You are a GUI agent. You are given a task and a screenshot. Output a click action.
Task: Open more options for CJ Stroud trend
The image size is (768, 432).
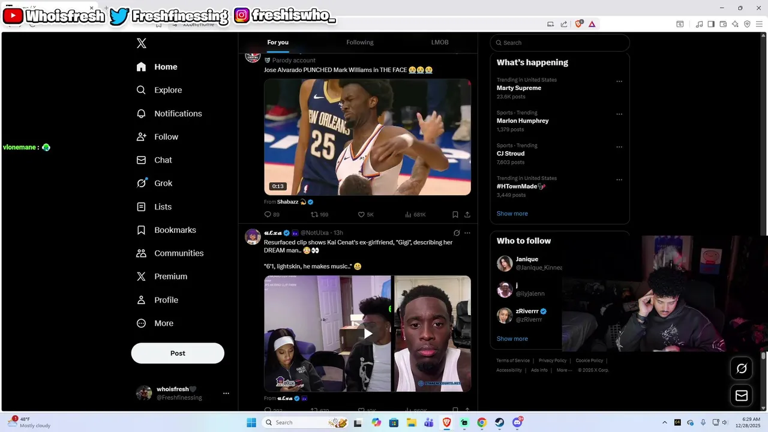(619, 147)
